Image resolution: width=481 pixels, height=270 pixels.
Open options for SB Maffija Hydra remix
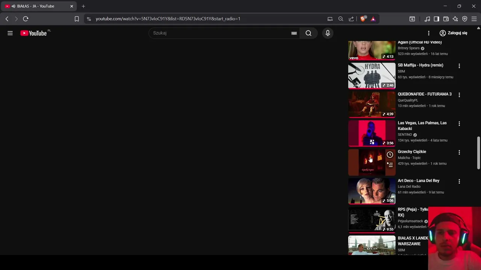click(459, 66)
